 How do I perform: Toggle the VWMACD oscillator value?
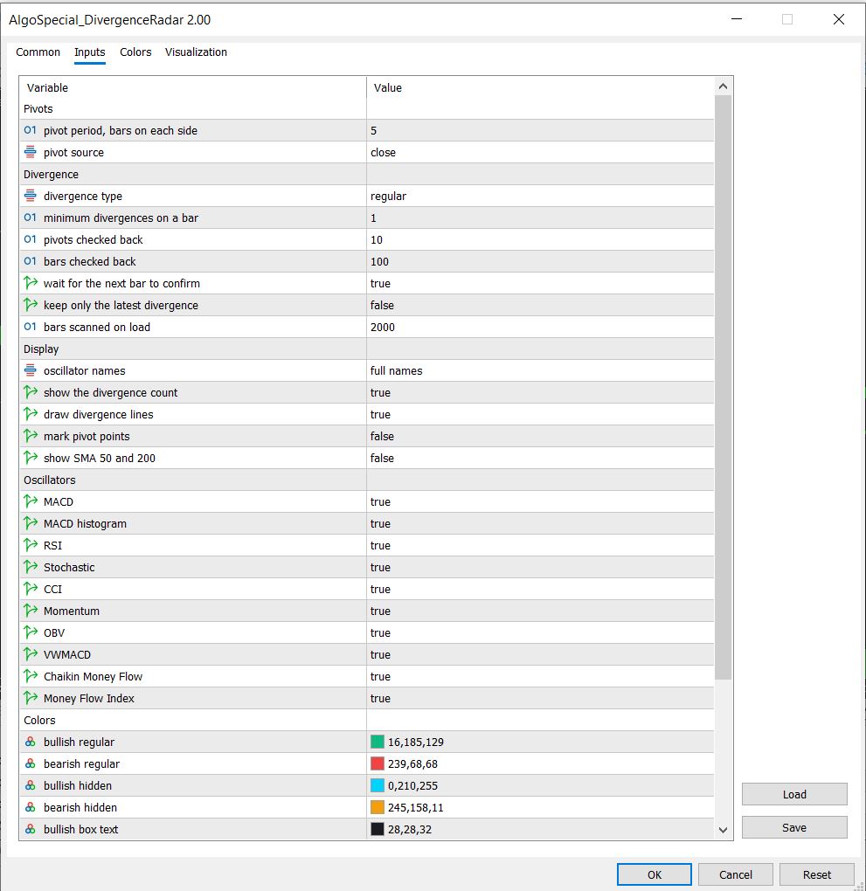(540, 654)
